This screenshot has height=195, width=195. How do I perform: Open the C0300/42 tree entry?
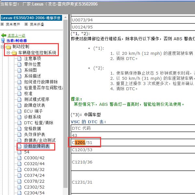34,158
